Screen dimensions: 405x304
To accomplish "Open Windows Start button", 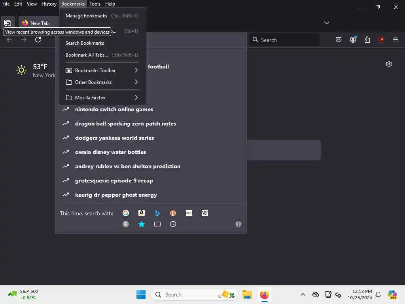I will [141, 294].
